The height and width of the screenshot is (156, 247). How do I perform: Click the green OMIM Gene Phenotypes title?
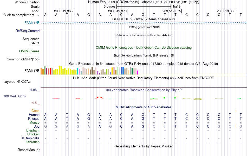pos(144,48)
